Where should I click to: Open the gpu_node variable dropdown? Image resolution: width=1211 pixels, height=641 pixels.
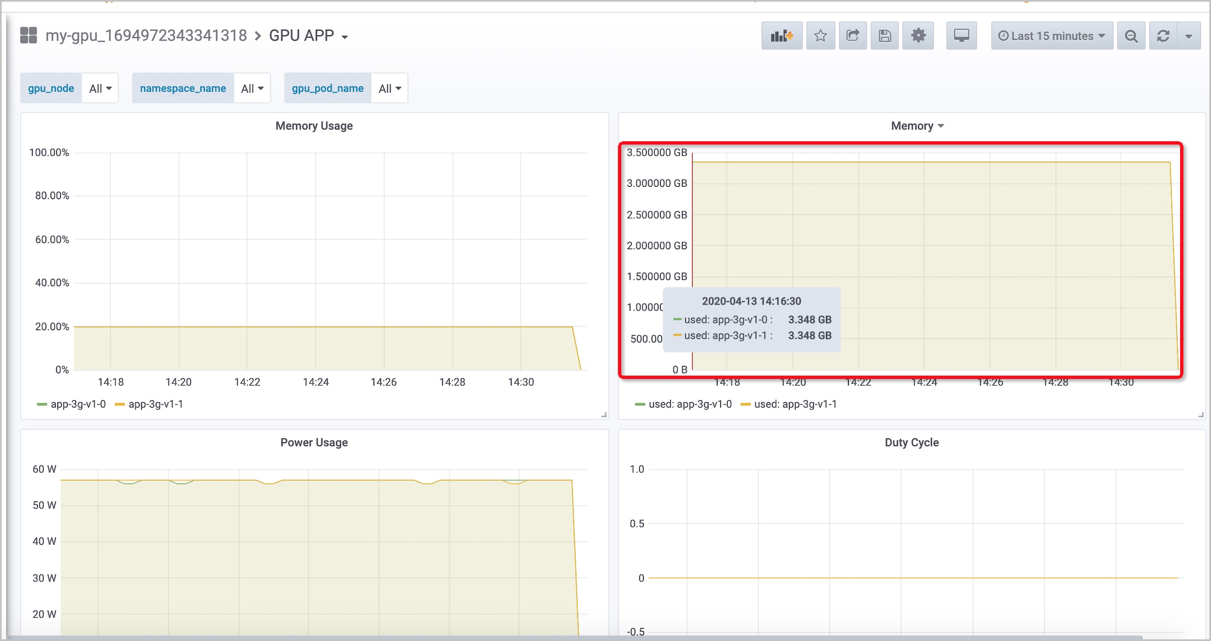tap(100, 88)
